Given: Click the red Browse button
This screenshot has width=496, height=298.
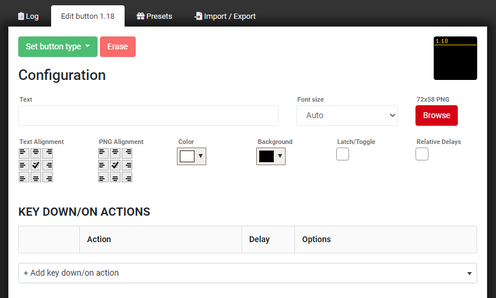Looking at the screenshot, I should tap(436, 116).
